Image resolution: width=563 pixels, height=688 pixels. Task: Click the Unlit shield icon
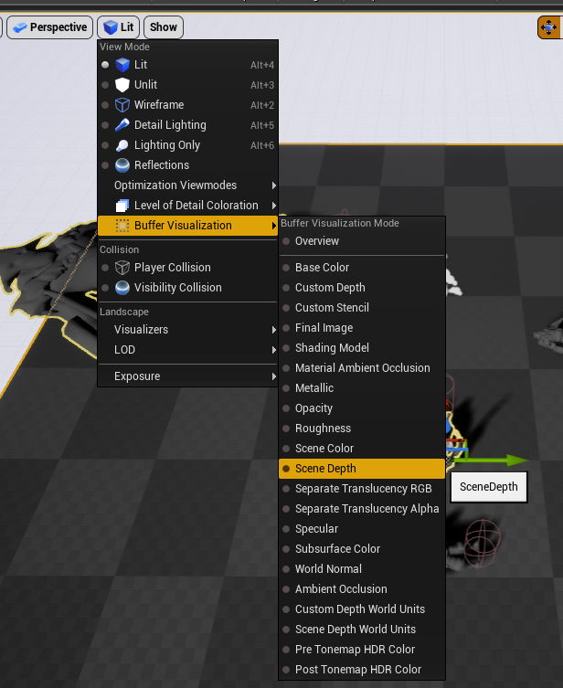click(x=122, y=85)
